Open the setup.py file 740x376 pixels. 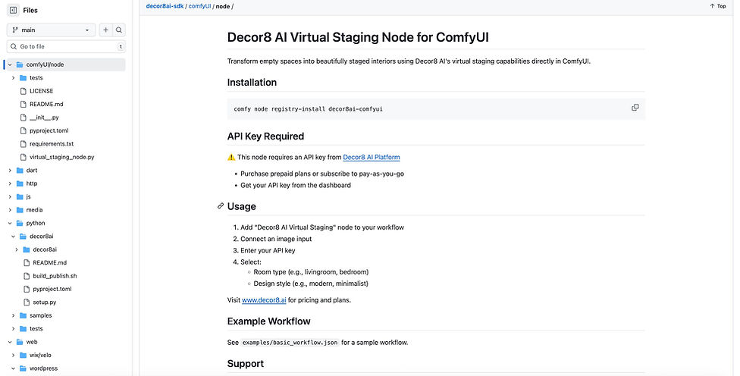click(45, 302)
